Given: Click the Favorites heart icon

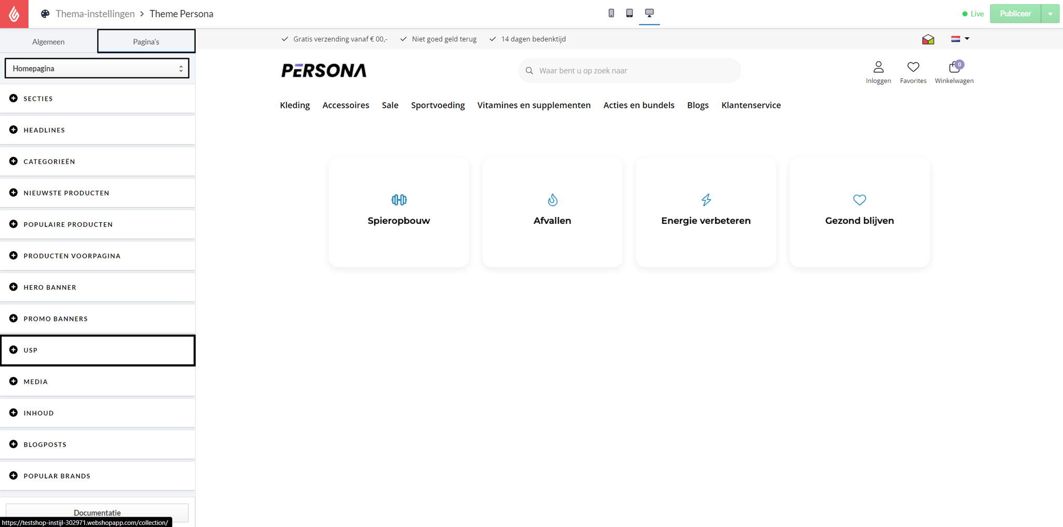Looking at the screenshot, I should pos(913,67).
